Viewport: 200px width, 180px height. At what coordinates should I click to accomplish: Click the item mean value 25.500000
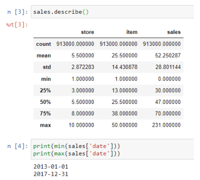124,55
